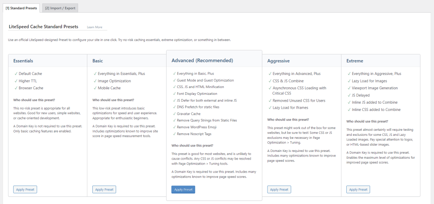Apply the Advanced (Recommended) preset
The width and height of the screenshot is (434, 204).
point(183,190)
